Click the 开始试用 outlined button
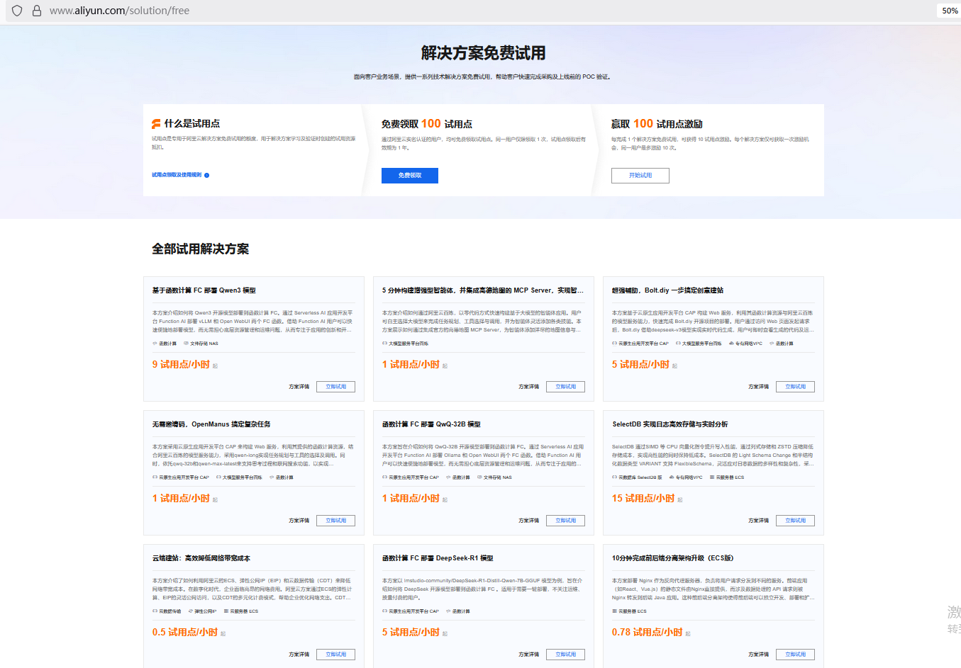 pos(640,176)
